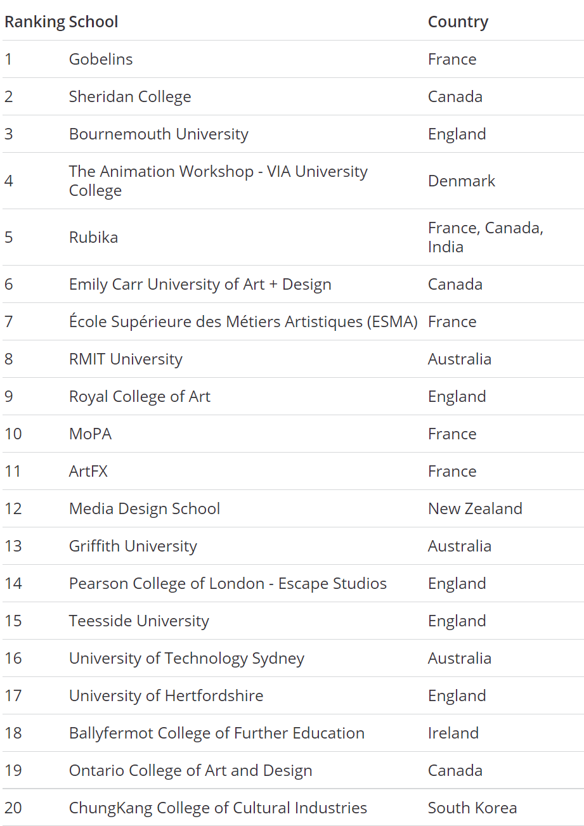Click Bournemouth University entry

[x=159, y=134]
